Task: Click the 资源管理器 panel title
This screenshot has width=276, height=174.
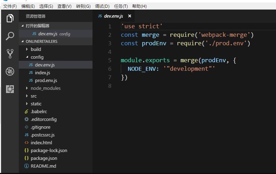Action: (35, 16)
